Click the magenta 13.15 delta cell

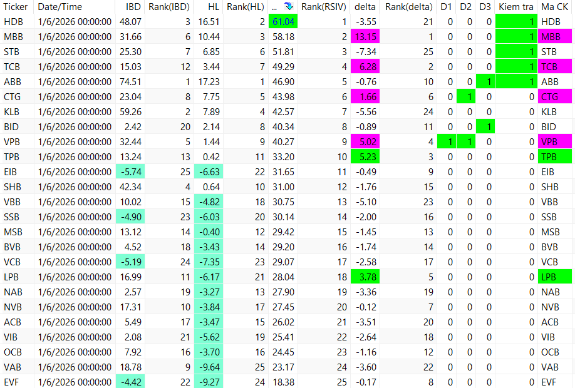point(365,37)
